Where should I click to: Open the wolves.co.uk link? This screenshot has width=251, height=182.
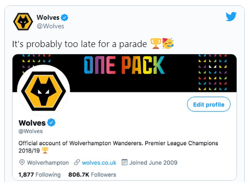[x=99, y=163]
